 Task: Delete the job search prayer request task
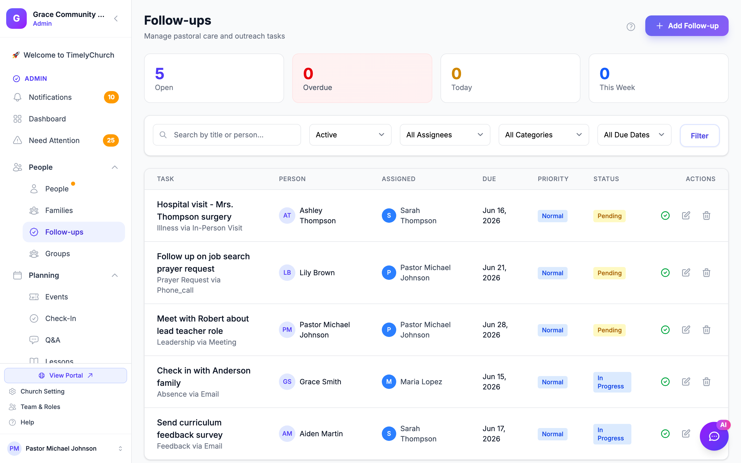click(x=707, y=273)
